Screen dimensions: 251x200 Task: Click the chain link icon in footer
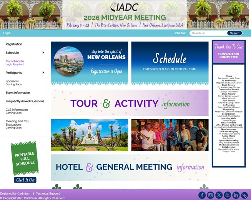(x=244, y=195)
